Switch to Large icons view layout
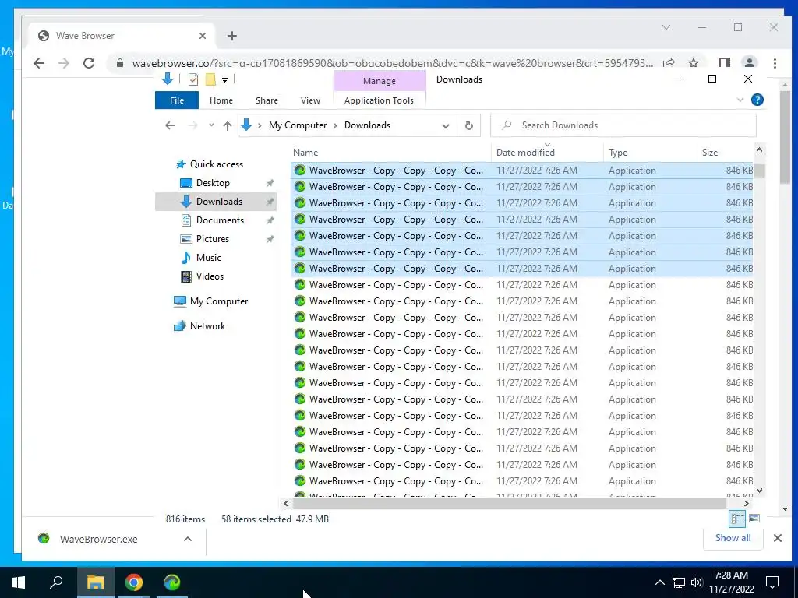 (754, 519)
